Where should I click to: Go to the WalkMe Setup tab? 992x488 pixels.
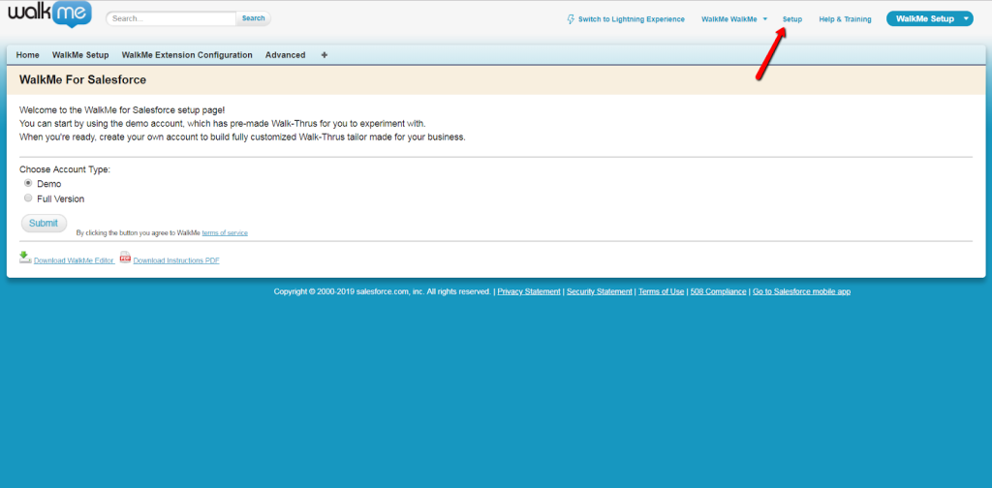[80, 55]
